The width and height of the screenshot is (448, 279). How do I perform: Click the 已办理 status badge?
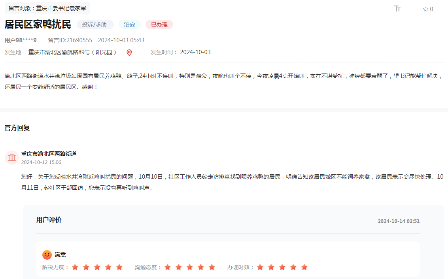click(x=159, y=24)
